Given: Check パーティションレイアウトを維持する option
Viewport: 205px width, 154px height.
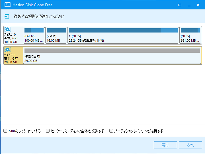Looking at the screenshot, I should point(111,131).
